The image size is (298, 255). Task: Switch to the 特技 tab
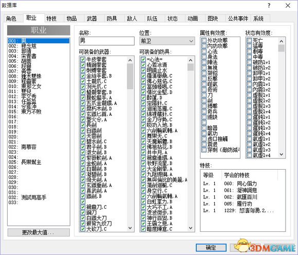pyautogui.click(x=51, y=19)
